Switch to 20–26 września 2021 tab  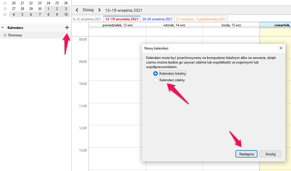pos(157,19)
